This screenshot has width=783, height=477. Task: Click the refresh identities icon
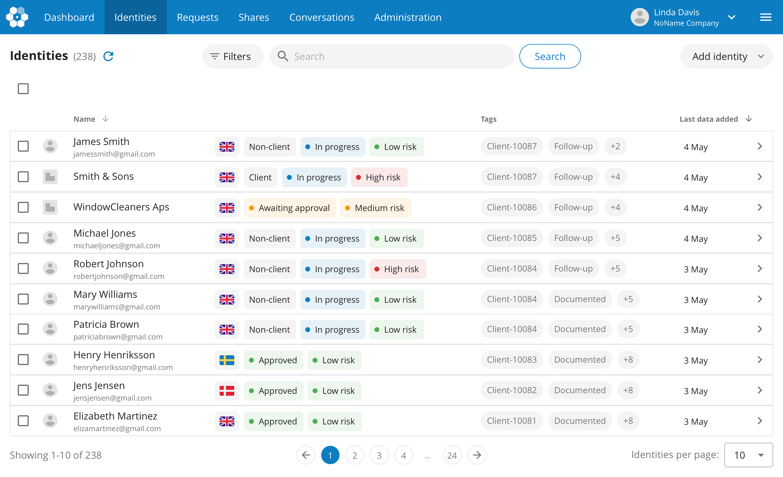[108, 56]
